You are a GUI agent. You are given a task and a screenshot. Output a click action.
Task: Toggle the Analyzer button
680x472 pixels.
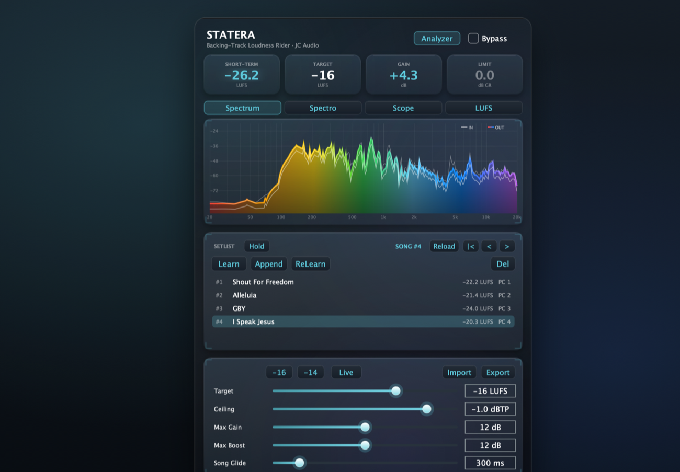click(437, 39)
